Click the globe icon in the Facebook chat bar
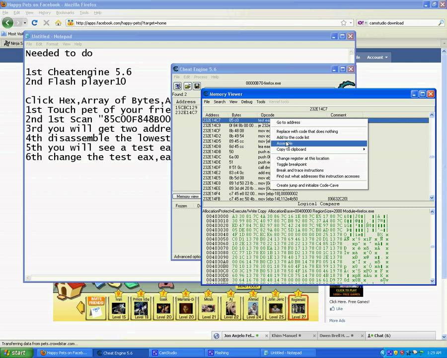 coord(217,336)
